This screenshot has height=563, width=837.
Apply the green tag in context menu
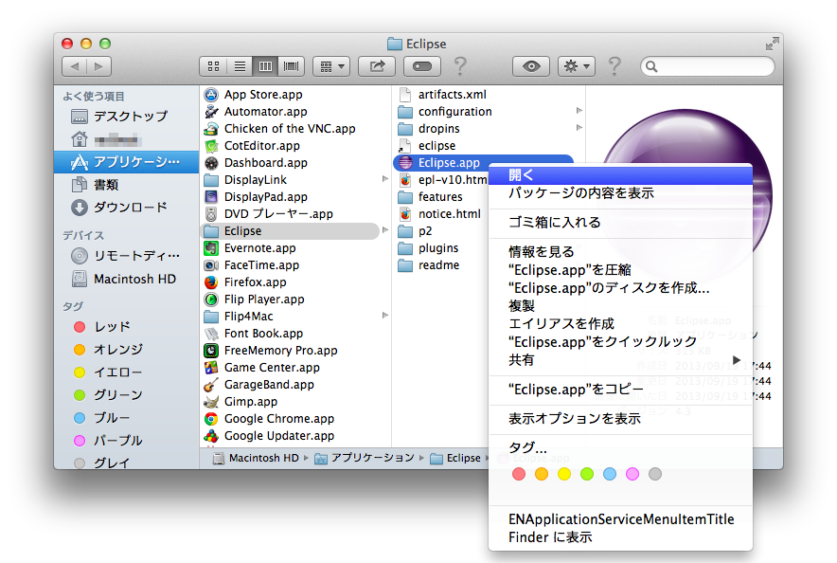[x=587, y=474]
